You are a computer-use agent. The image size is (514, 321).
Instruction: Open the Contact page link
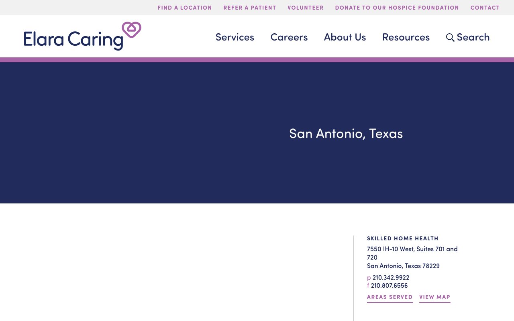tap(485, 8)
